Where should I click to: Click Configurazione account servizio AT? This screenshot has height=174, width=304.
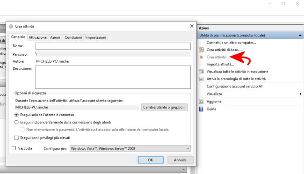[235, 87]
